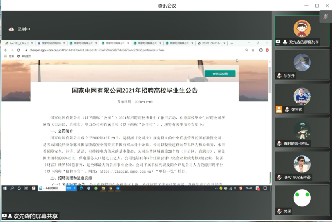Click the bookmark star in the address bar
The height and width of the screenshot is (222, 332).
point(253,50)
